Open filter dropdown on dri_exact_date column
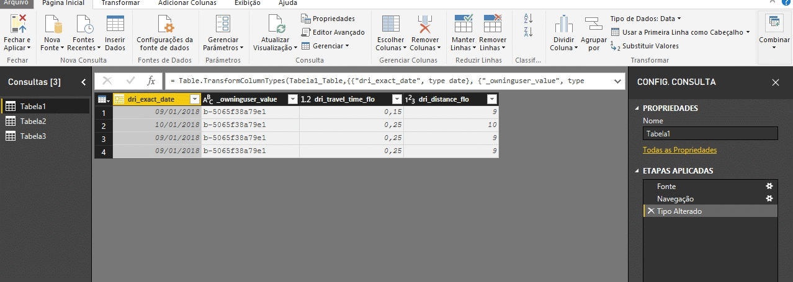 [195, 99]
